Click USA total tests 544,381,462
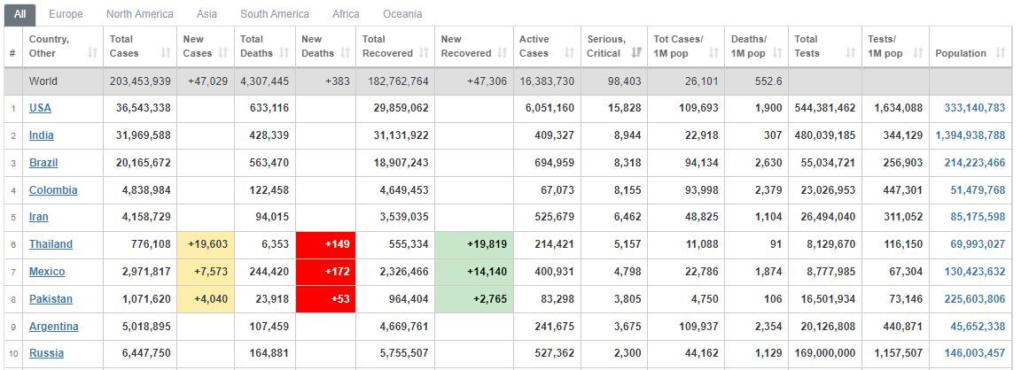Screen dimensions: 1021x370 [x=825, y=108]
